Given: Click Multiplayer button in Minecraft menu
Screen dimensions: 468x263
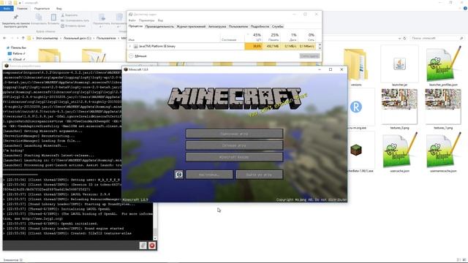Looking at the screenshot, I should tap(234, 145).
